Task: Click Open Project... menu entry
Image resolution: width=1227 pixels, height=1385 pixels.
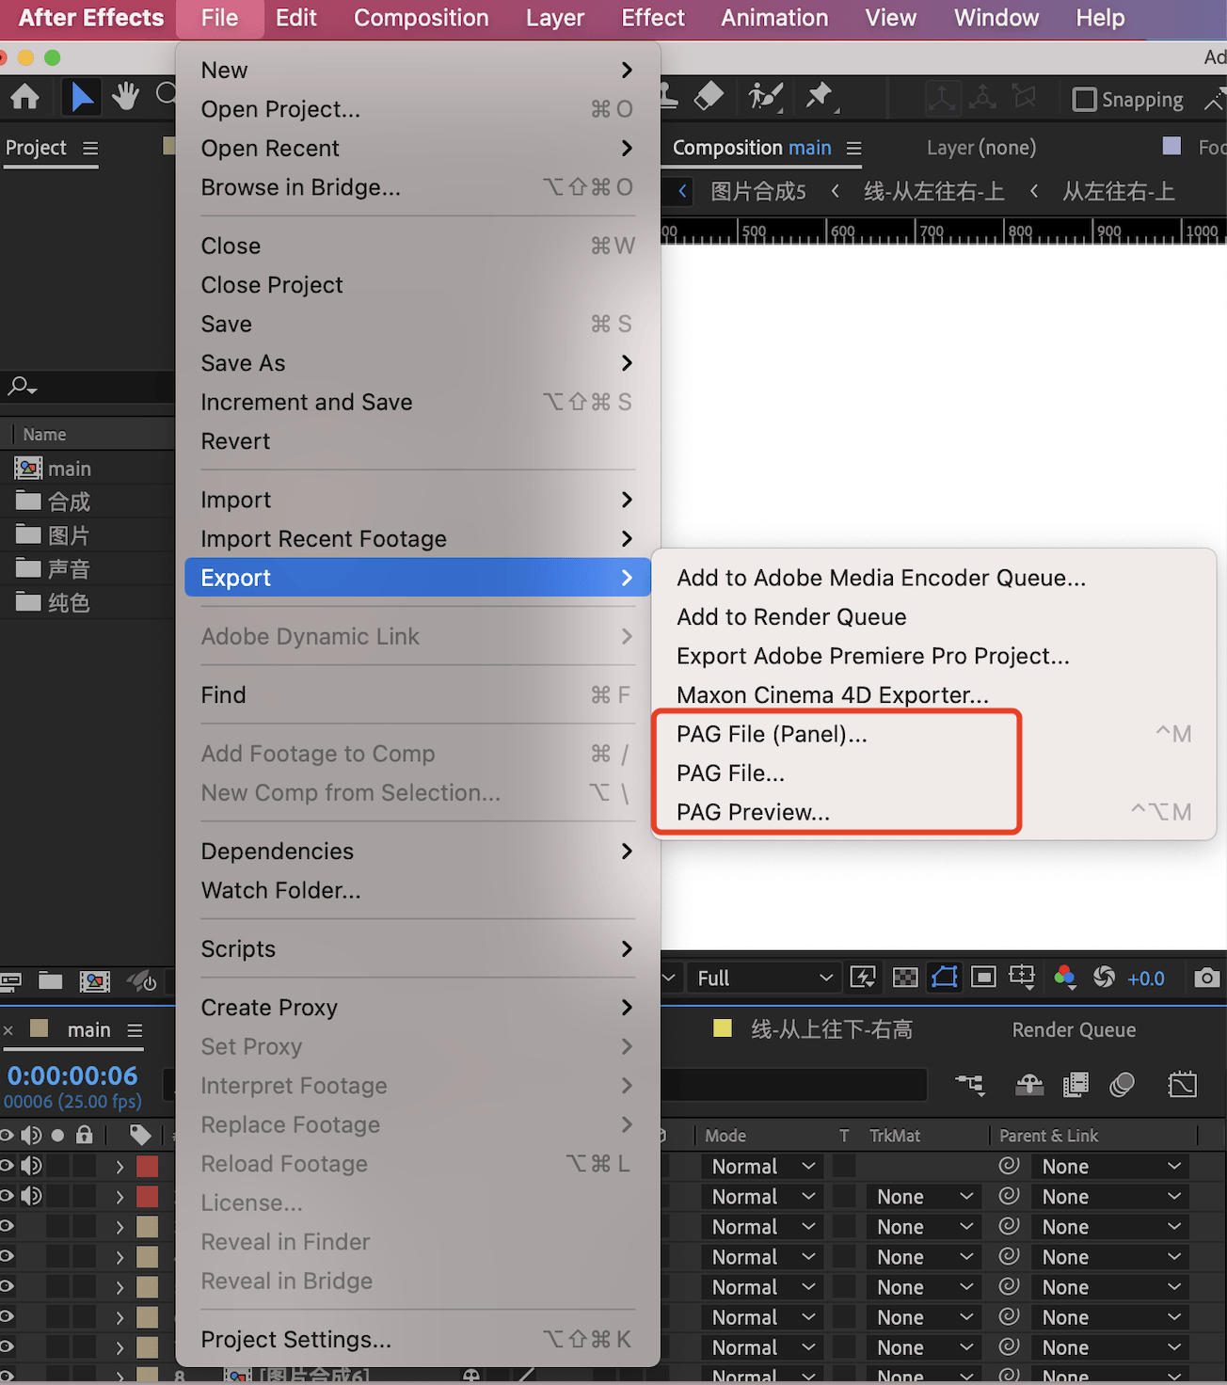Action: coord(417,110)
